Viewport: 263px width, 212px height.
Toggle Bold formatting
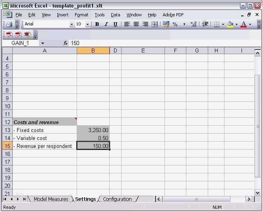click(x=97, y=24)
